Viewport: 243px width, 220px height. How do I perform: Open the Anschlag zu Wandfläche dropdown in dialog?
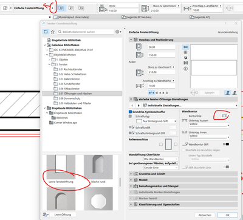[174, 81]
